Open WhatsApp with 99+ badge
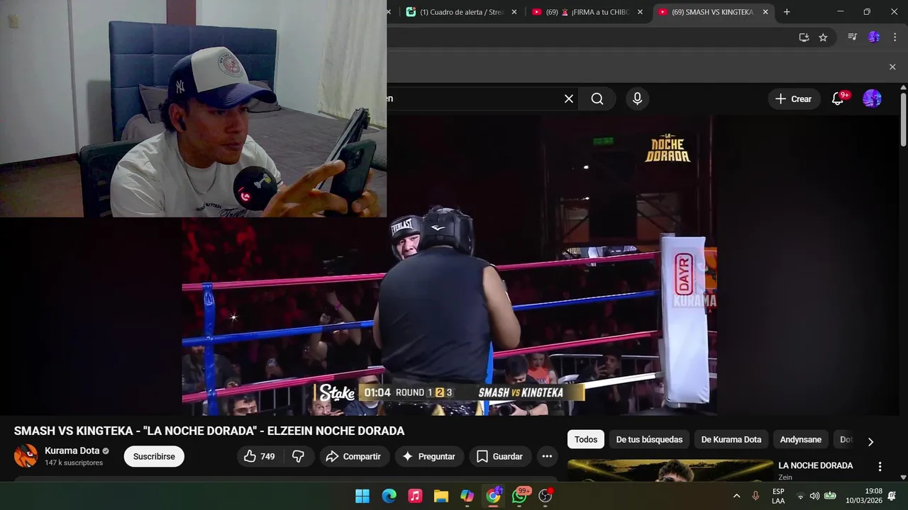 click(x=520, y=496)
